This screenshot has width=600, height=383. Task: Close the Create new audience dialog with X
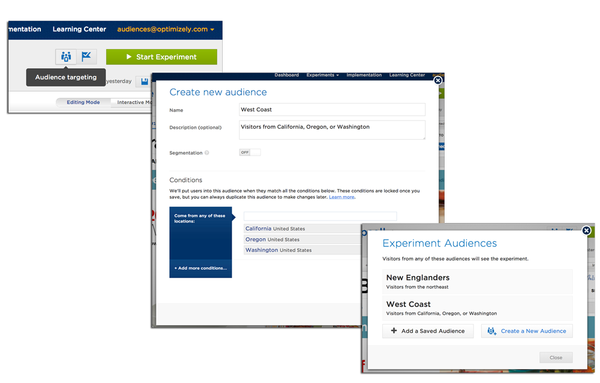(x=438, y=80)
